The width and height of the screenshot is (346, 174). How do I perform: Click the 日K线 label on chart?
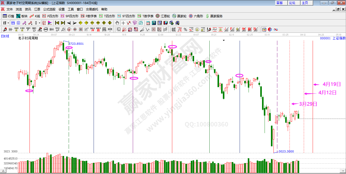(5, 36)
